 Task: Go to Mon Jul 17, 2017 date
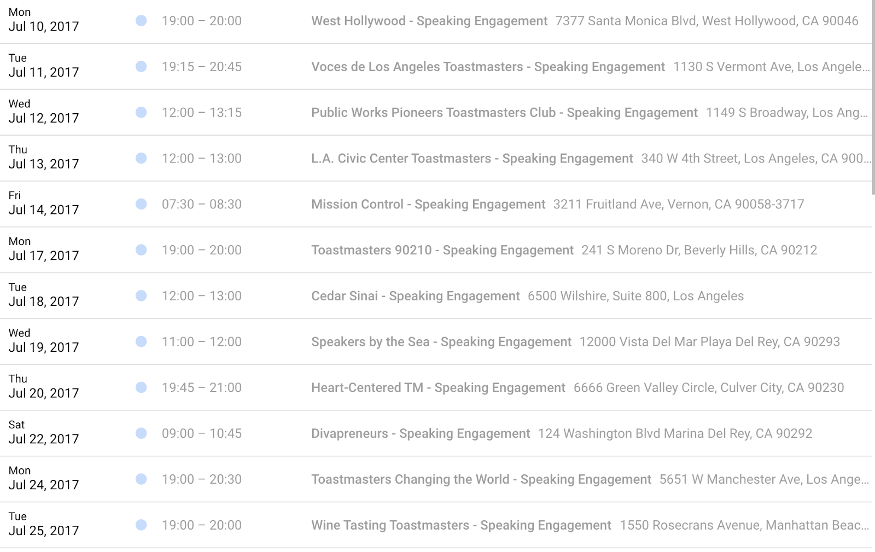pos(44,249)
